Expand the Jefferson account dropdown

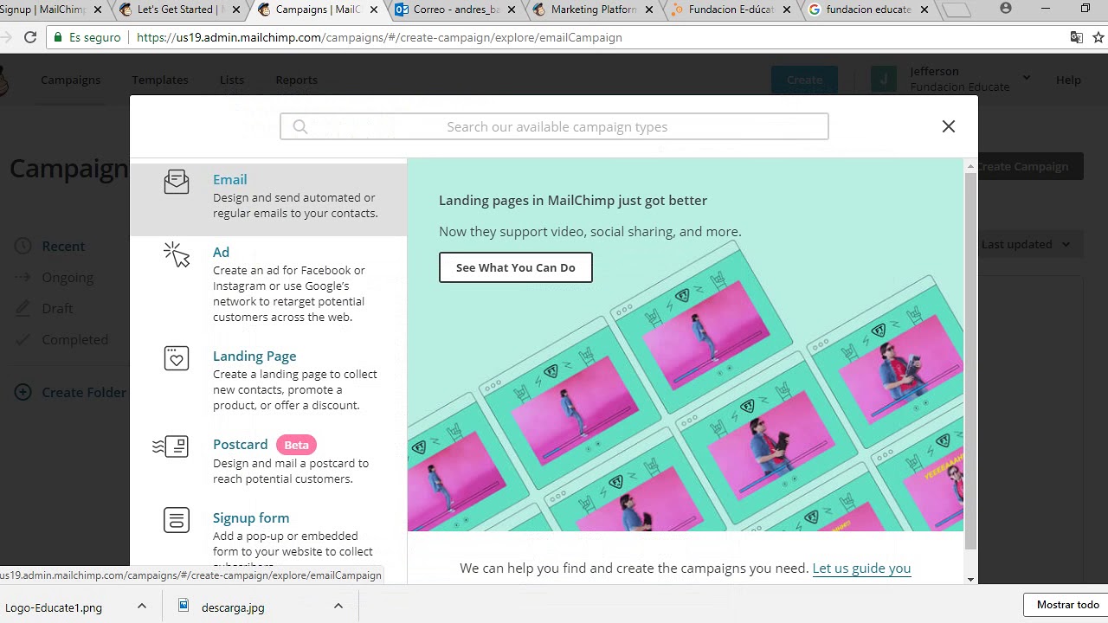[x=1026, y=79]
